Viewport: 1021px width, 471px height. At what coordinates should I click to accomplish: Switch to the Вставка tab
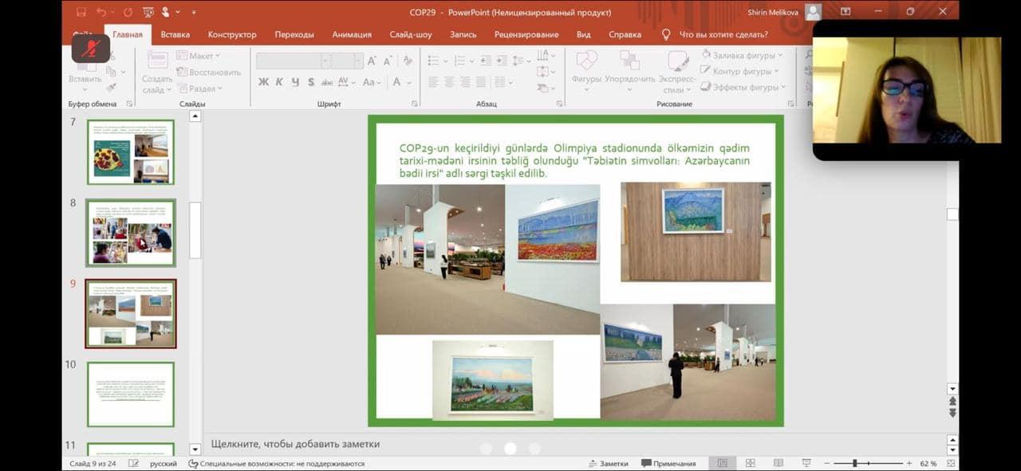pyautogui.click(x=175, y=34)
